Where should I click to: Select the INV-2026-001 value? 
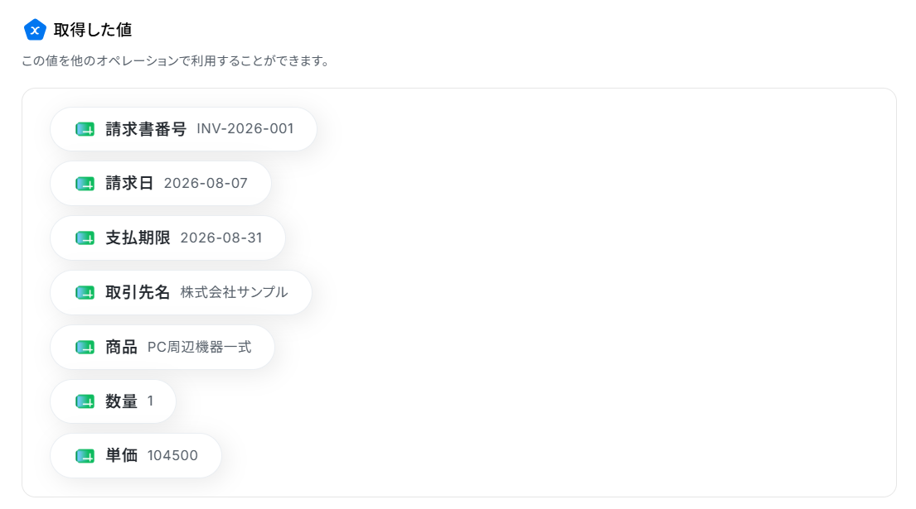(x=245, y=129)
